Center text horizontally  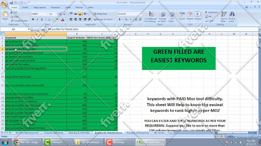tap(76, 19)
